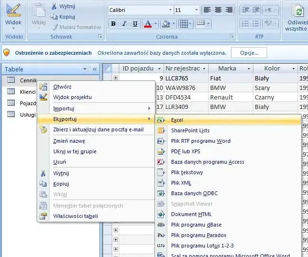308x257 pixels.
Task: Choose Zmień nazwę in context menu
Action: (96, 141)
